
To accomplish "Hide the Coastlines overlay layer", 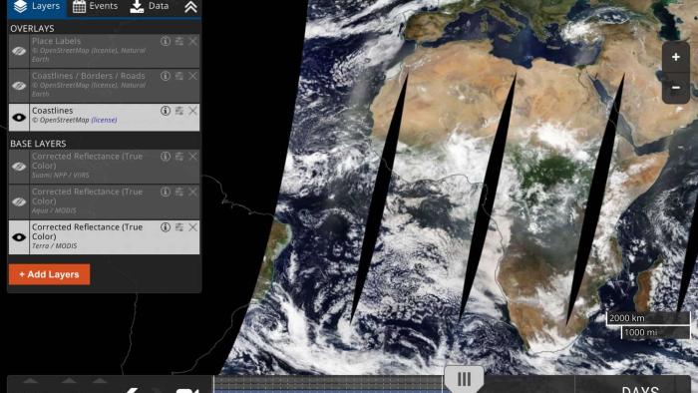I will click(x=19, y=118).
